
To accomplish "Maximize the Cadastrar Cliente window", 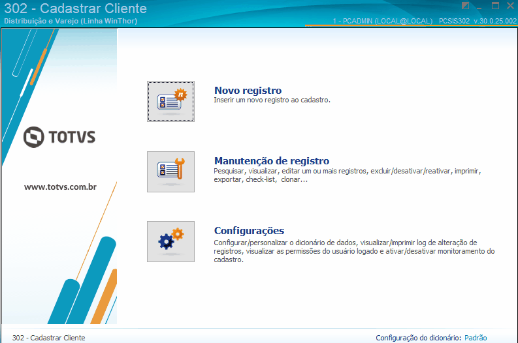I will point(495,6).
